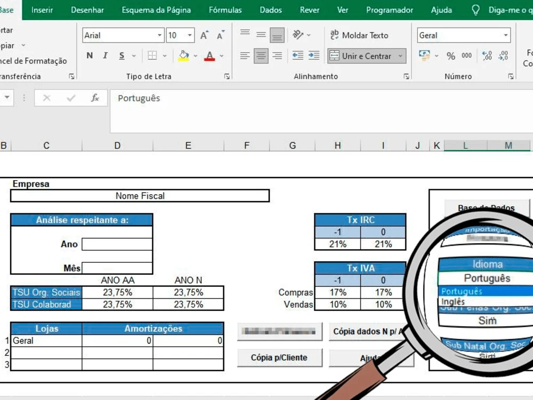Click the Base de Dados button
This screenshot has height=400, width=533.
(487, 208)
